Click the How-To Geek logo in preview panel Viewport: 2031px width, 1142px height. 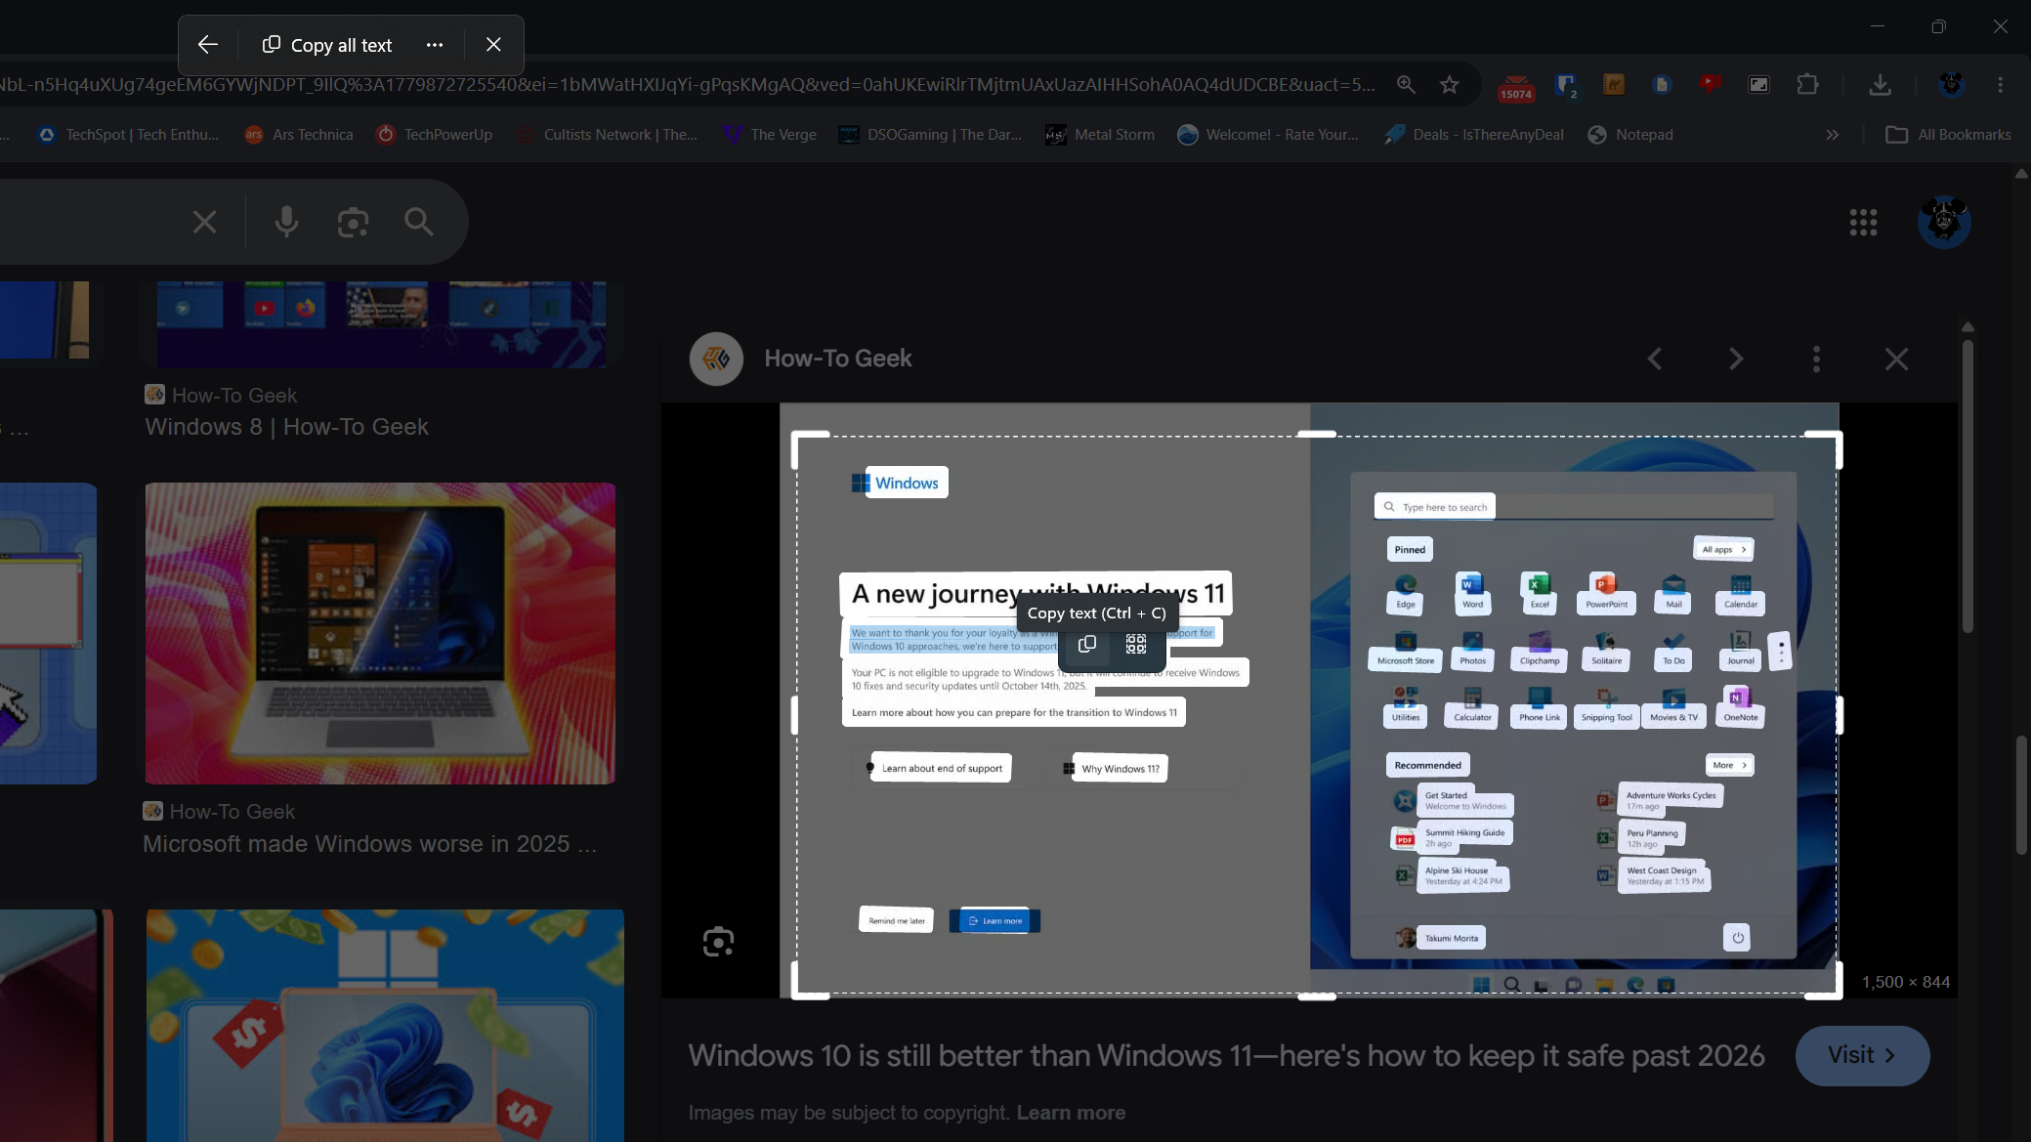pos(716,359)
